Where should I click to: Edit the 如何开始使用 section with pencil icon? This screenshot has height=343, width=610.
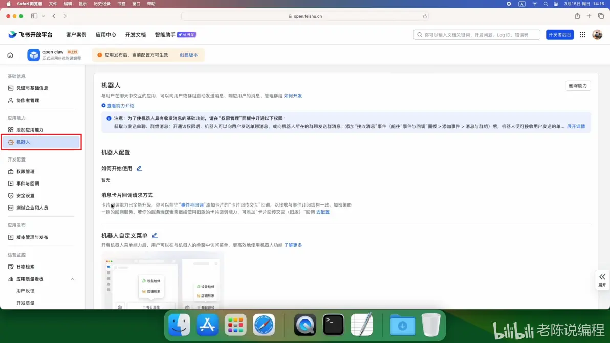click(x=139, y=168)
